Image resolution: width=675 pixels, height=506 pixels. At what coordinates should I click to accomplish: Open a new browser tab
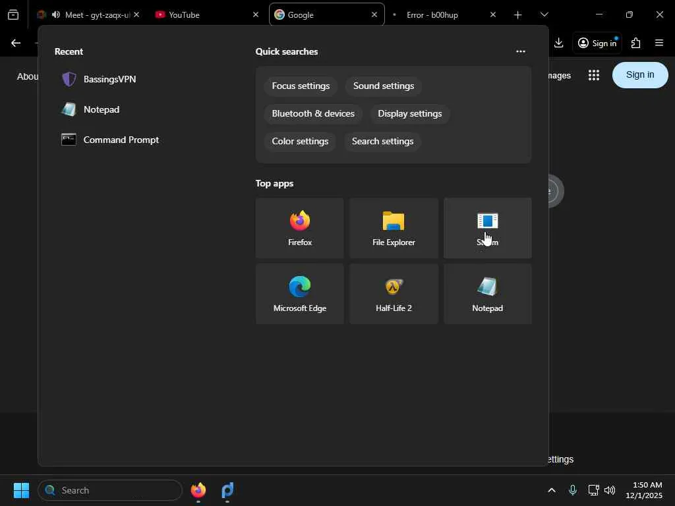click(517, 15)
